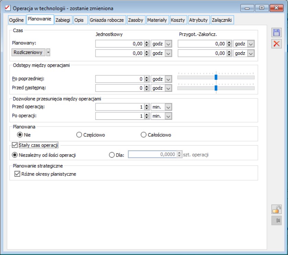Viewport: 288px width, 255px height.
Task: Open the Materiały tab
Action: coord(157,20)
